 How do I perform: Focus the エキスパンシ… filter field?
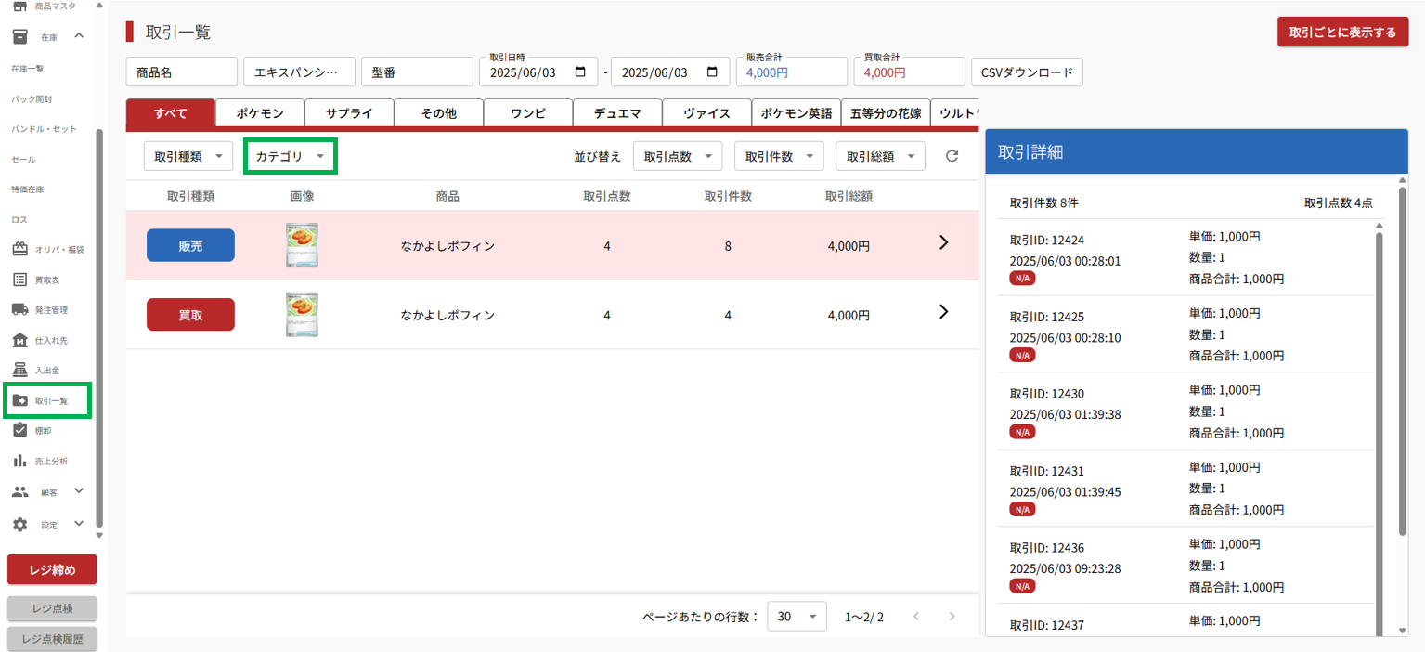(299, 72)
